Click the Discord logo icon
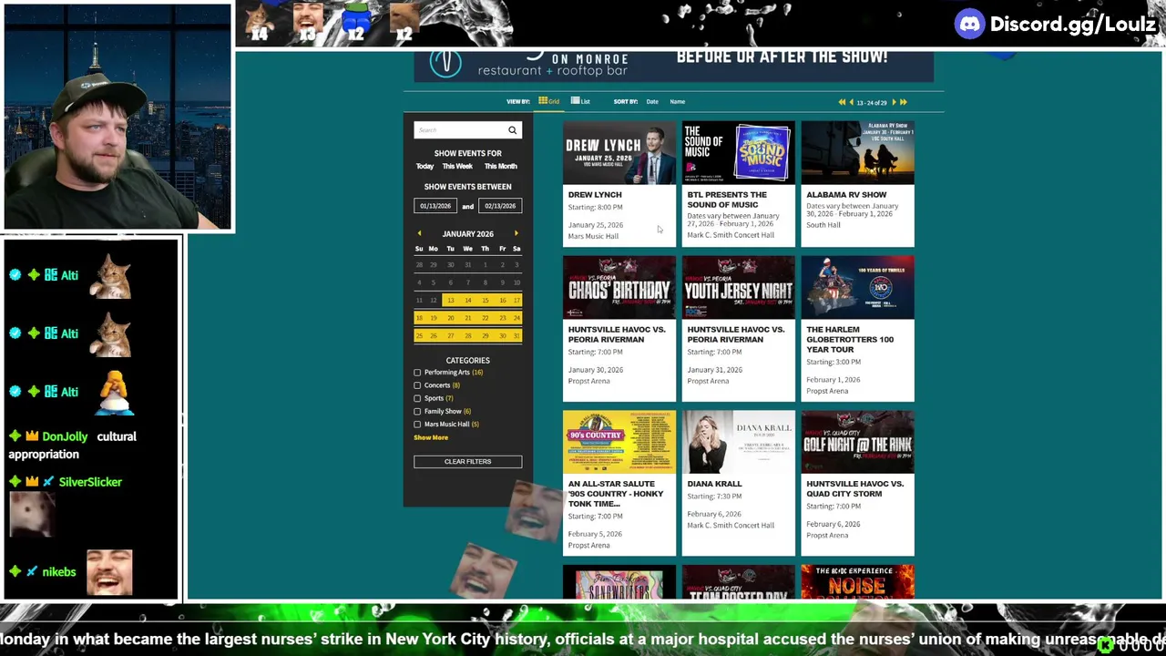This screenshot has width=1166, height=656. 970,24
